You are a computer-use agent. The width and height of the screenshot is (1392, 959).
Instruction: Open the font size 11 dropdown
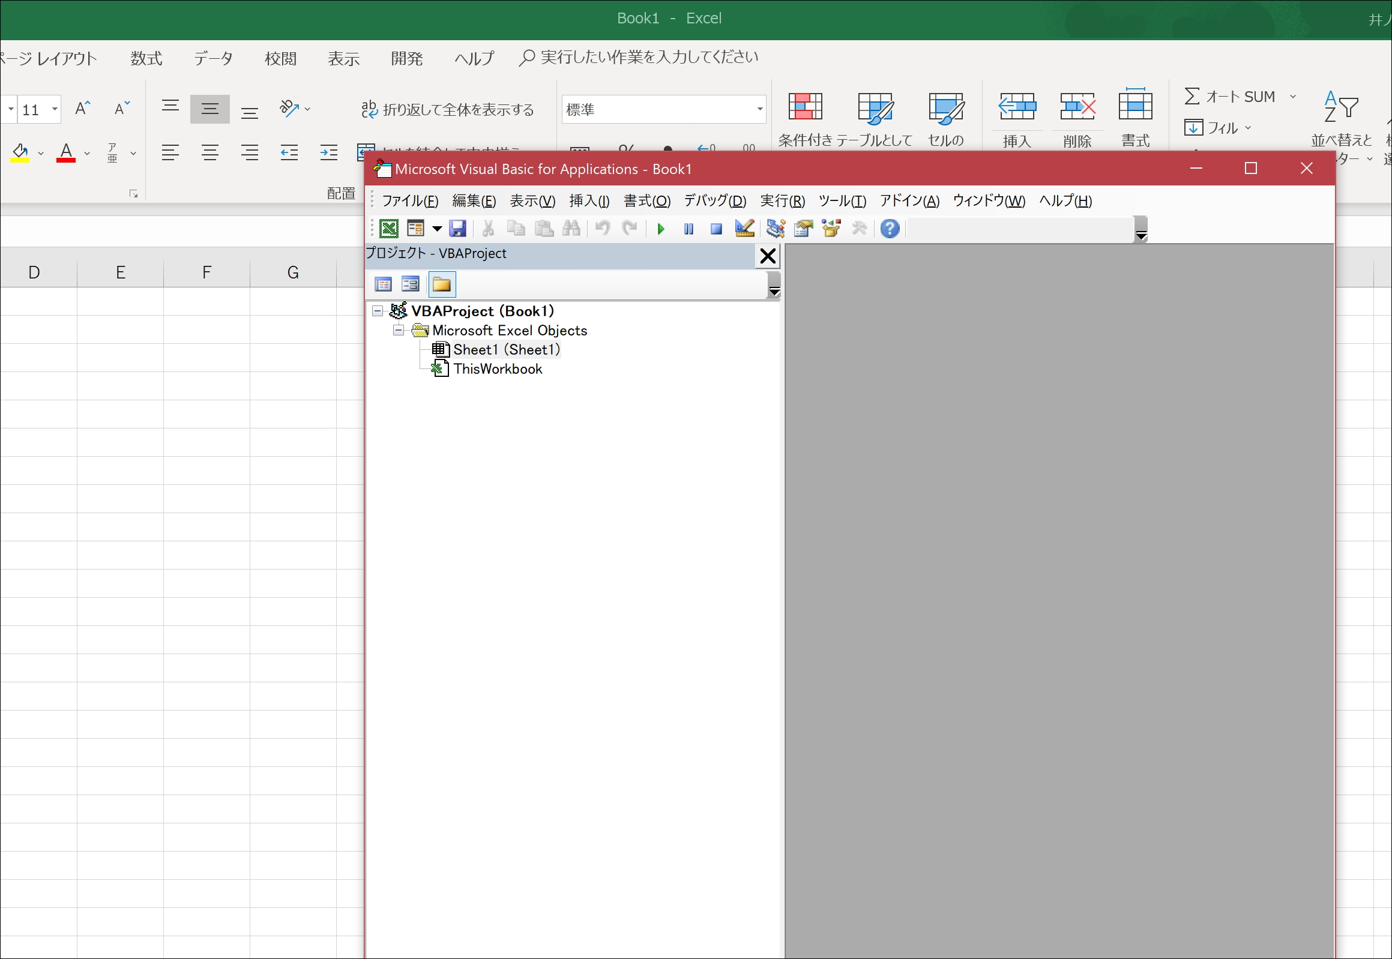(55, 109)
